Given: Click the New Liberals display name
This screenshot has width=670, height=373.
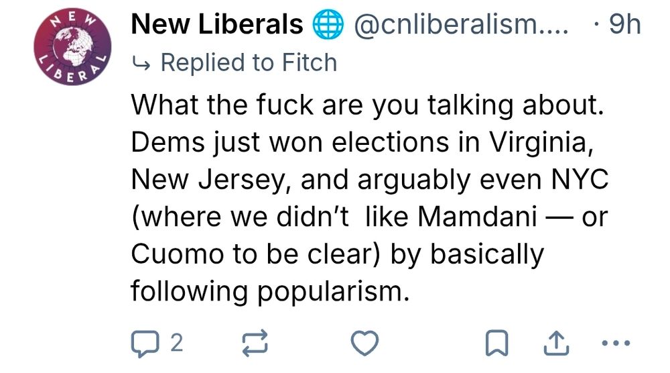Looking at the screenshot, I should click(x=217, y=25).
